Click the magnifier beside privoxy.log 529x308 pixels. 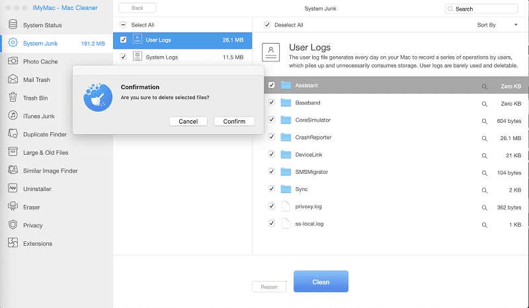click(485, 208)
